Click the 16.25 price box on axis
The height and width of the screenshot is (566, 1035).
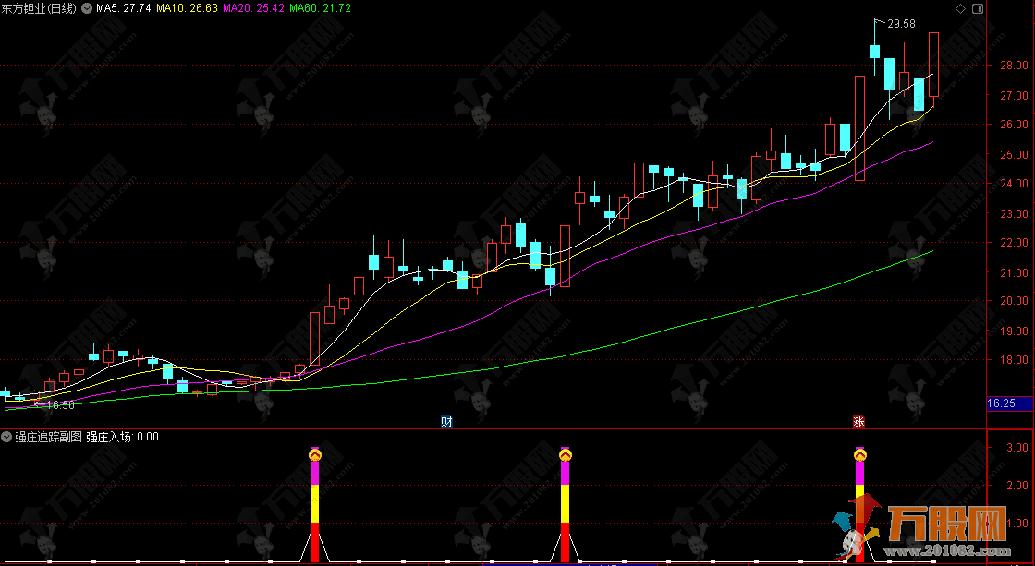click(1002, 403)
